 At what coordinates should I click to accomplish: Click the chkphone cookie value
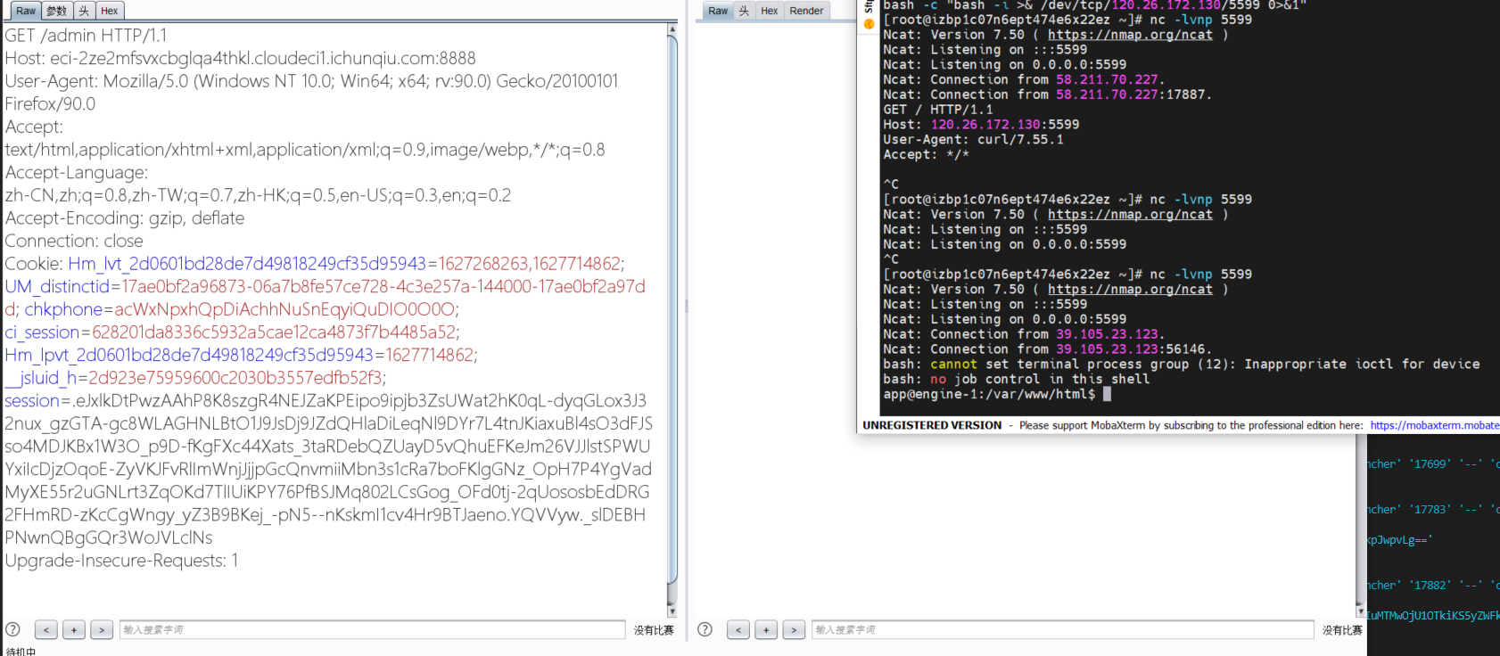pyautogui.click(x=284, y=309)
